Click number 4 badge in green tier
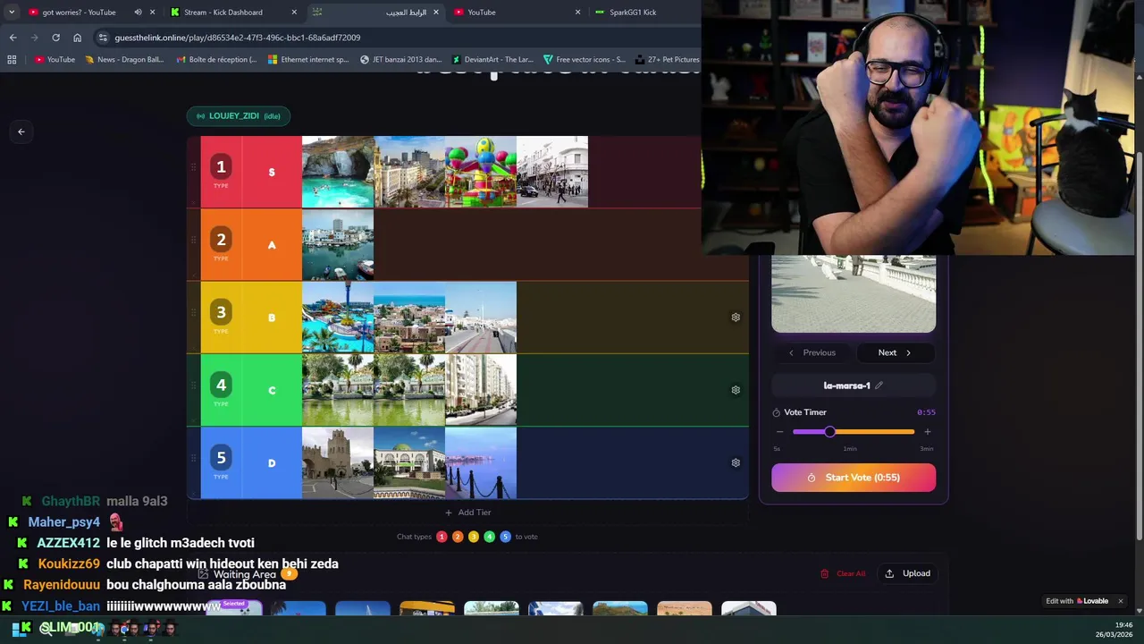 (x=221, y=385)
